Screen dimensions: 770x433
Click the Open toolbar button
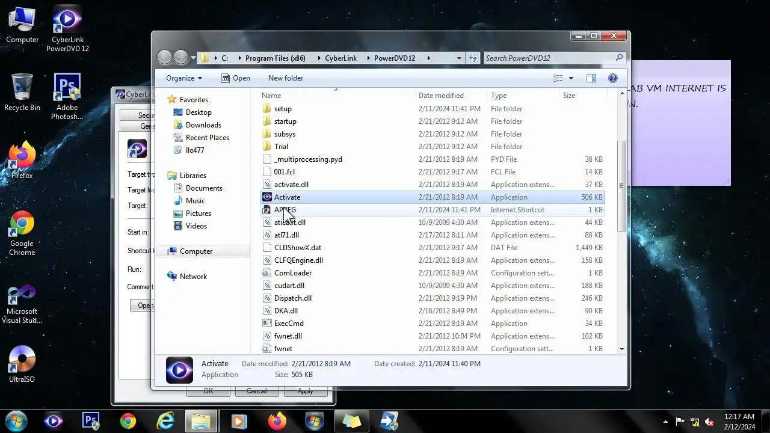[x=235, y=78]
